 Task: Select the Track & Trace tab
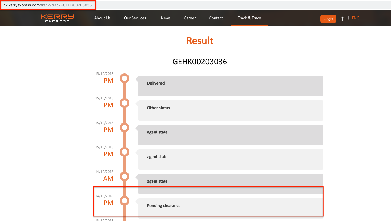pos(249,18)
